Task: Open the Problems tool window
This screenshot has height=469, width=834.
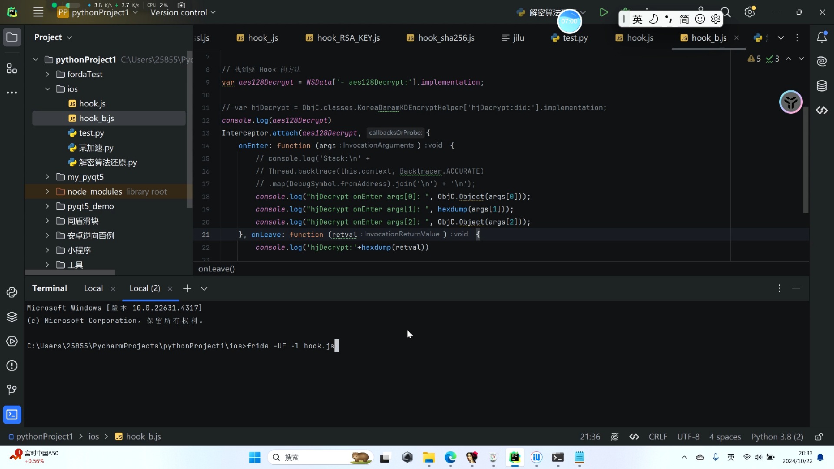Action: (x=12, y=366)
